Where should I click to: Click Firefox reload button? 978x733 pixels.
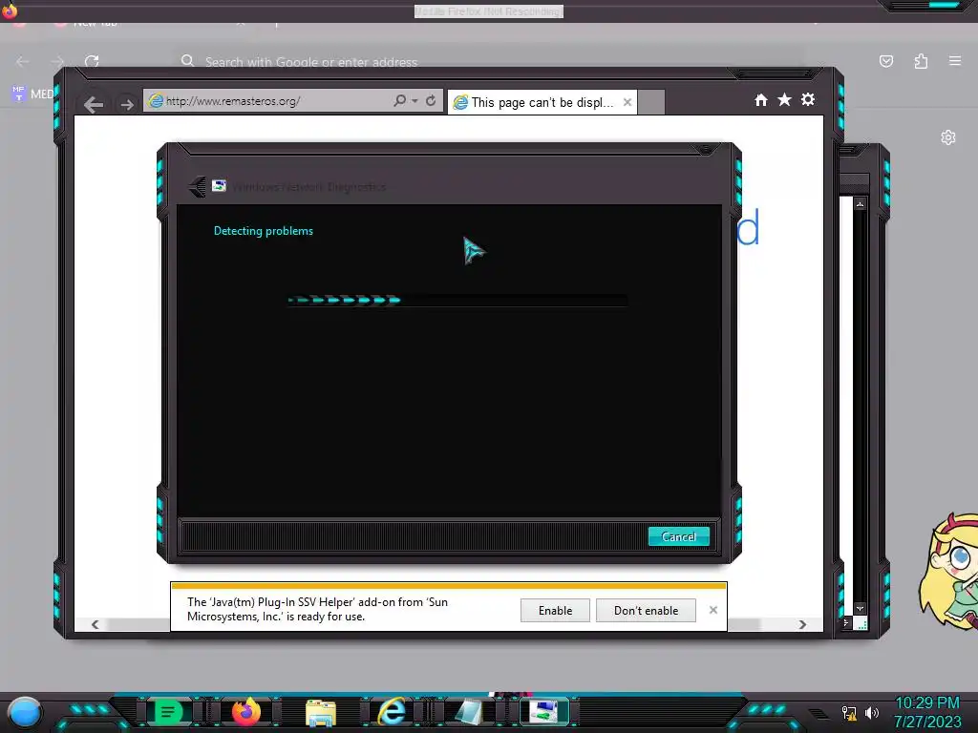pyautogui.click(x=92, y=61)
